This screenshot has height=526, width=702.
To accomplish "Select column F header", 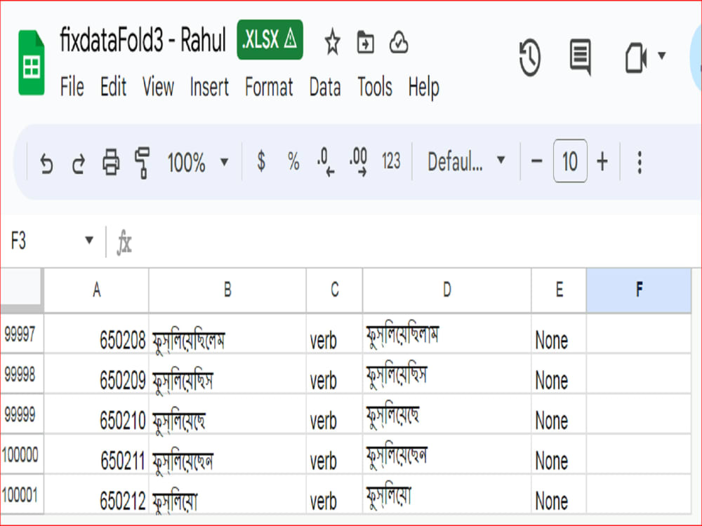I will point(639,290).
